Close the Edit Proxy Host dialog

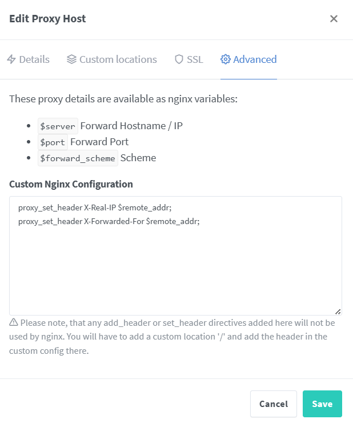(x=334, y=19)
